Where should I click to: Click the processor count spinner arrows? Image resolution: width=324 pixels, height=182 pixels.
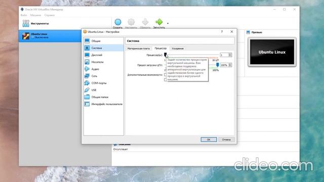(230, 55)
